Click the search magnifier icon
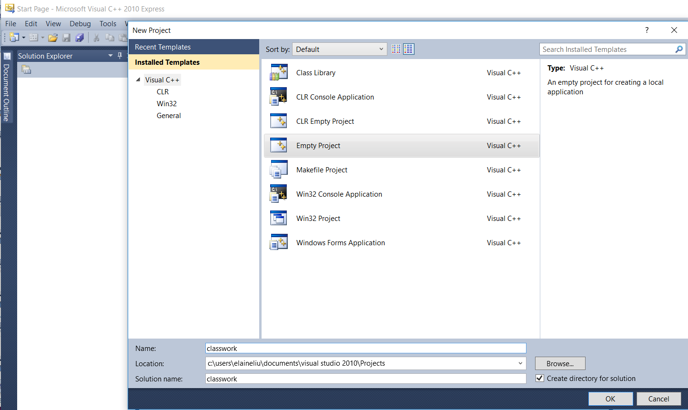688x410 pixels. pos(679,49)
